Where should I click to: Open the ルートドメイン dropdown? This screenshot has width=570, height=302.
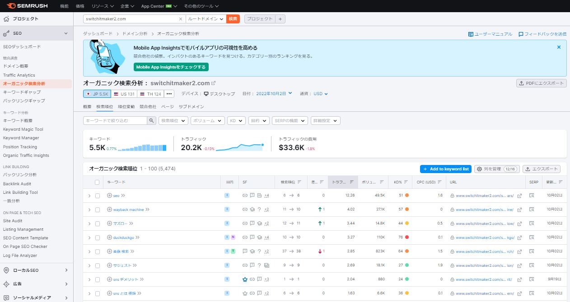(206, 19)
